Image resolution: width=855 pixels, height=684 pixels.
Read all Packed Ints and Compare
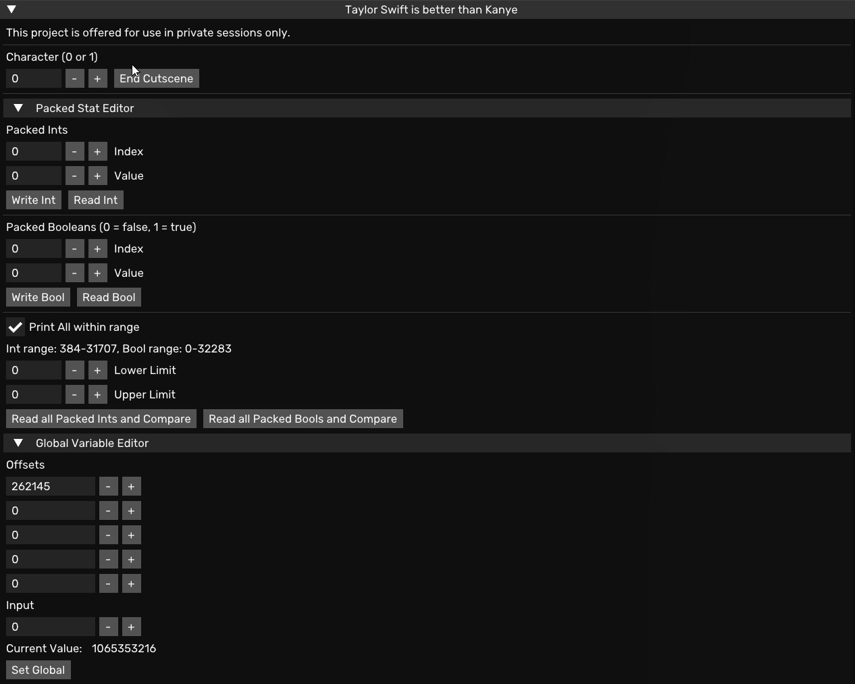[x=101, y=419]
